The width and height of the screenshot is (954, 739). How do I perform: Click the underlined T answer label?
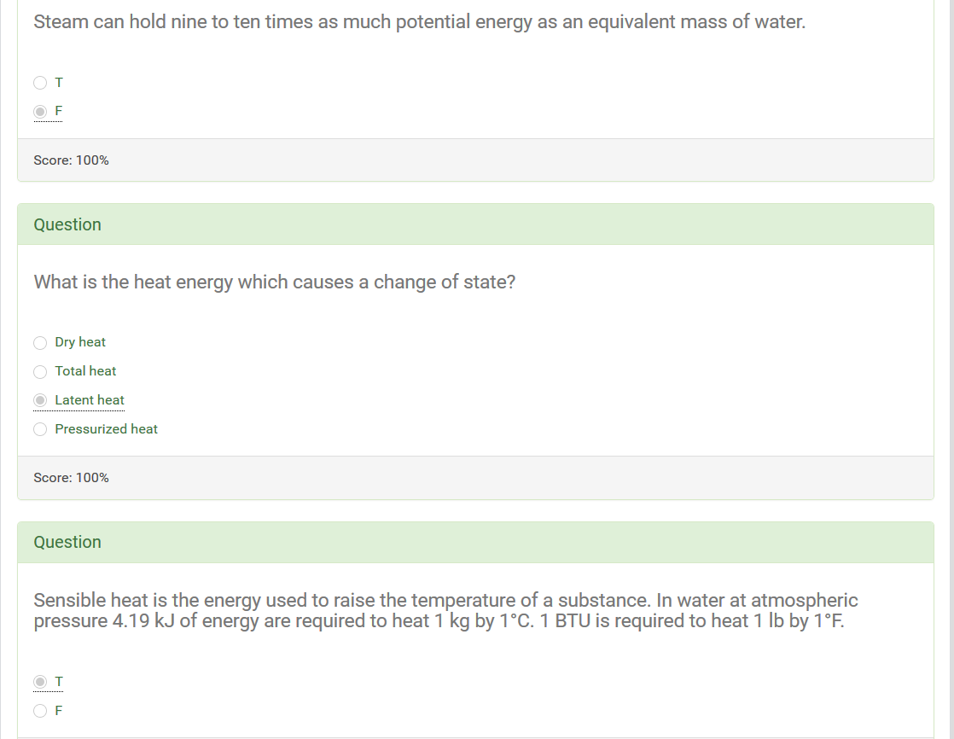pos(56,681)
